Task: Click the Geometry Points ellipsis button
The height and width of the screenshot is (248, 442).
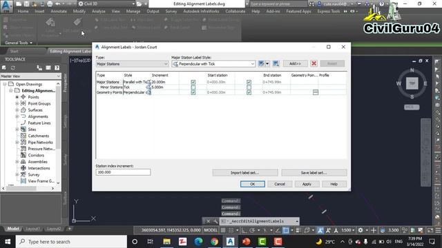Action: tap(316, 92)
